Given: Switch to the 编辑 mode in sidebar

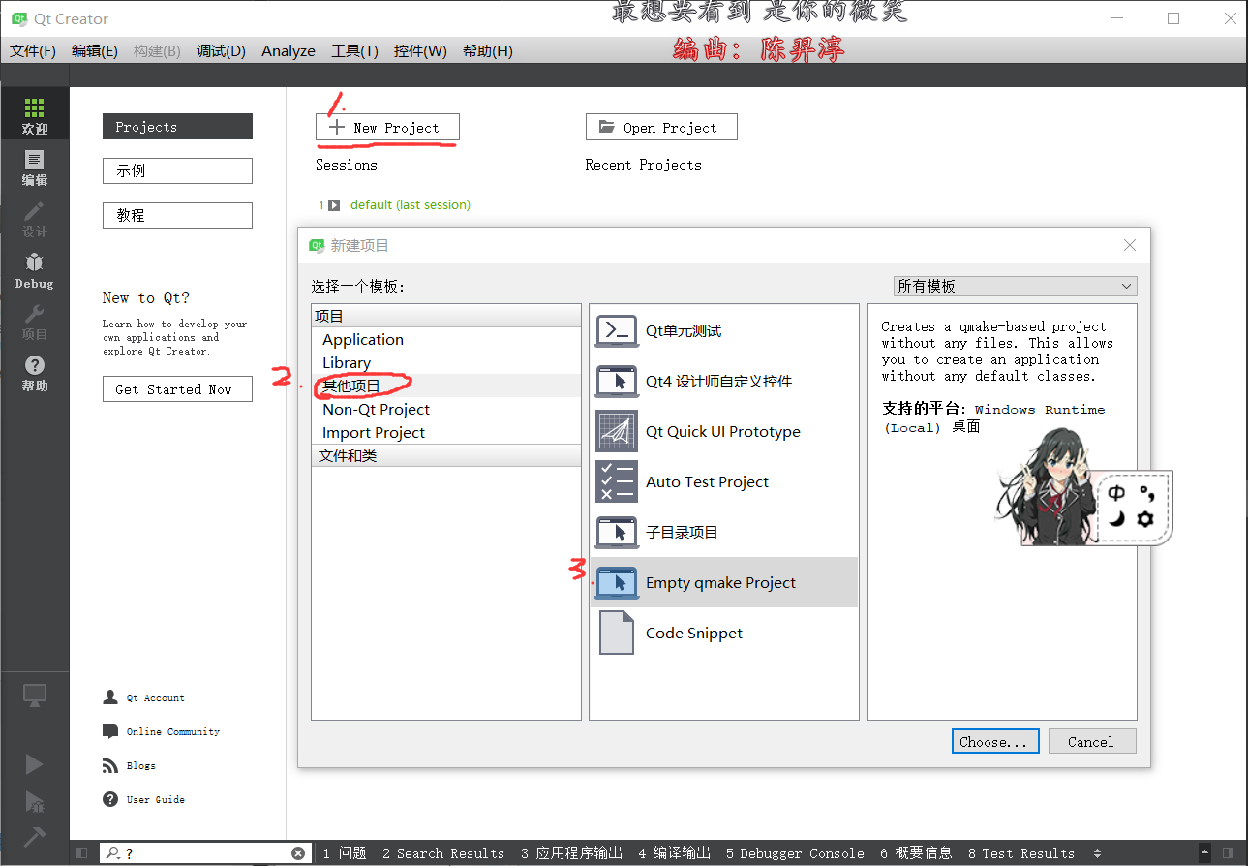Looking at the screenshot, I should 35,167.
